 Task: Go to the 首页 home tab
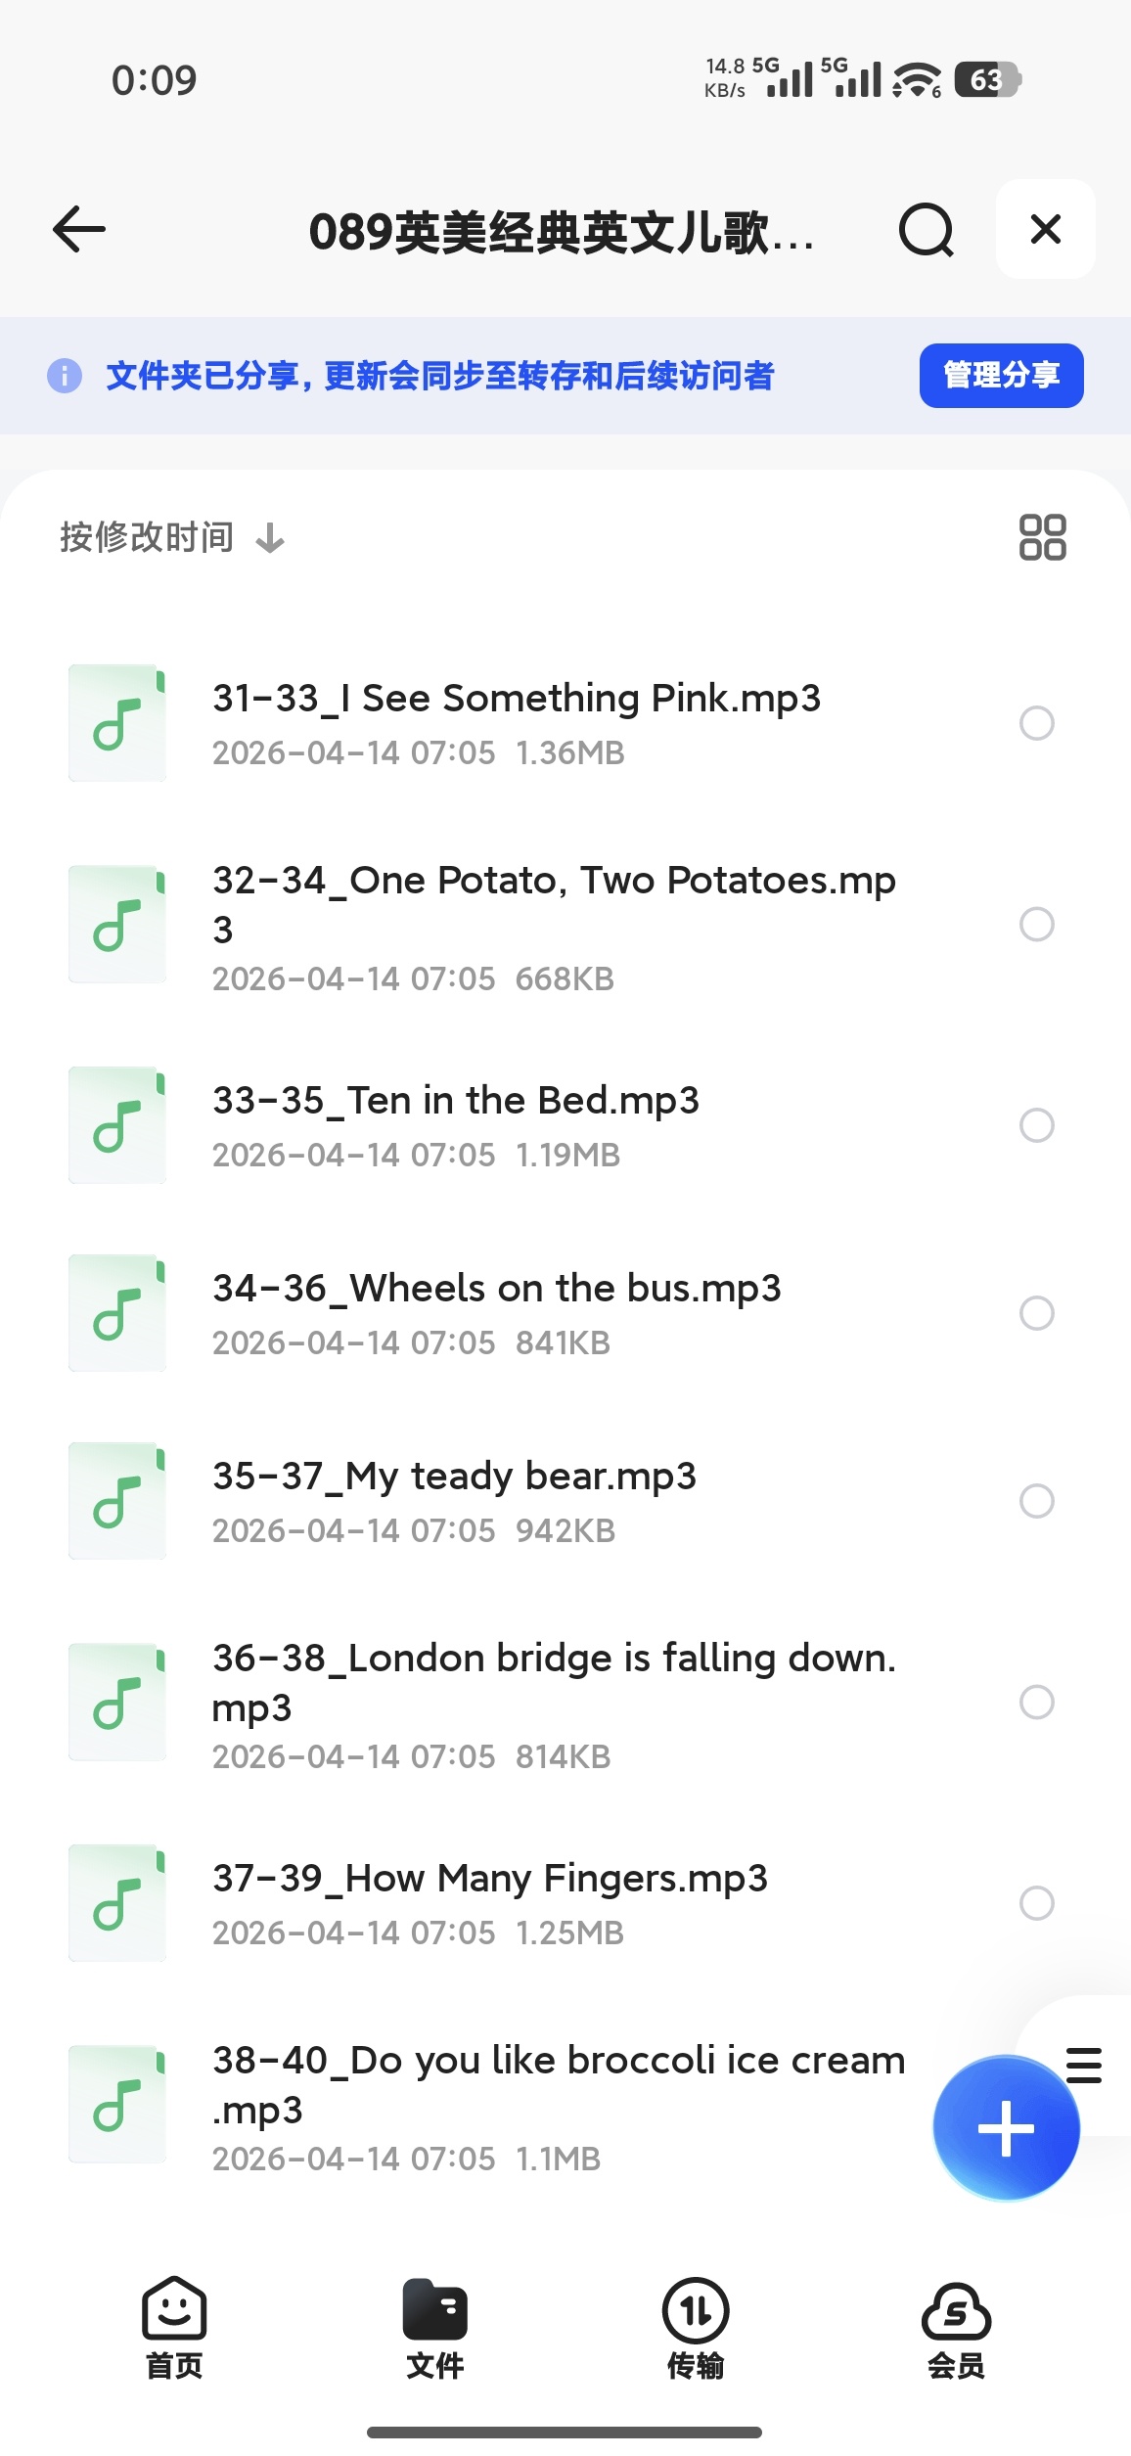click(174, 2329)
